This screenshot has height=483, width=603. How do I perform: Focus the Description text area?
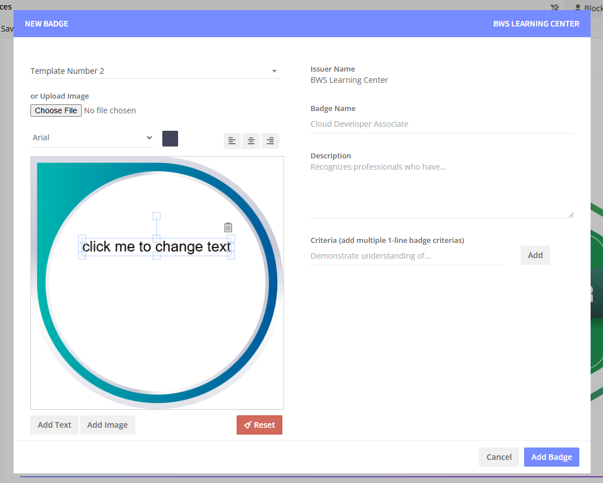click(442, 189)
